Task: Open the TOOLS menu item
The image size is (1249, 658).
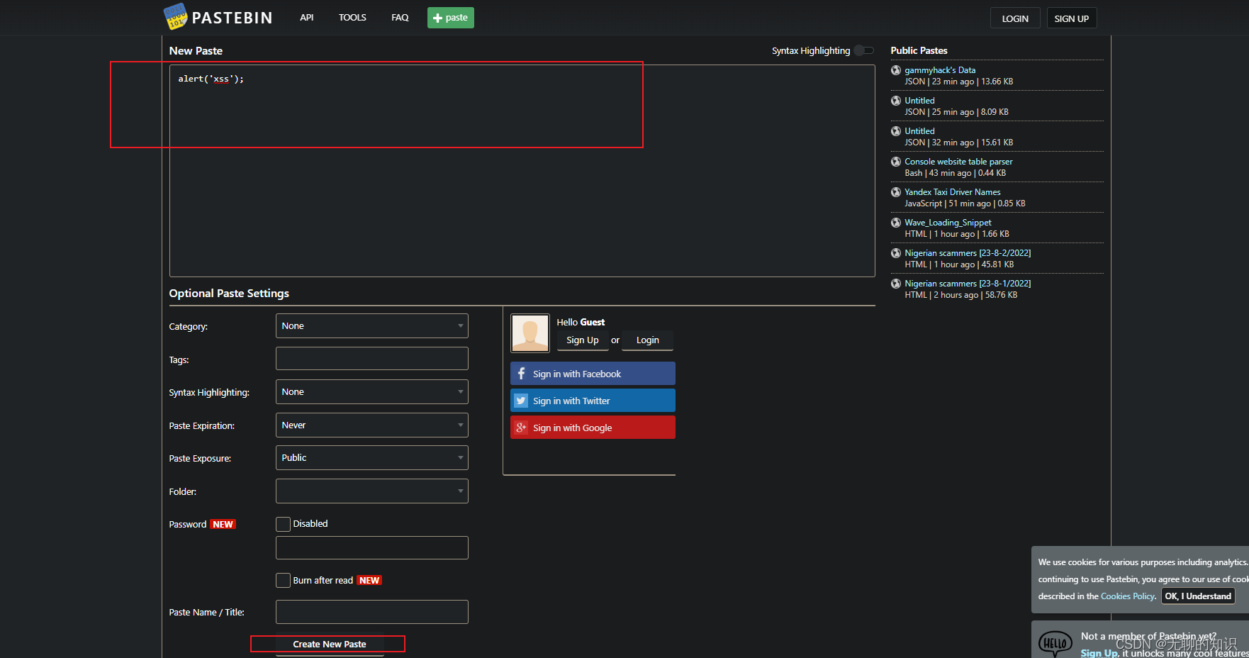Action: [x=352, y=18]
